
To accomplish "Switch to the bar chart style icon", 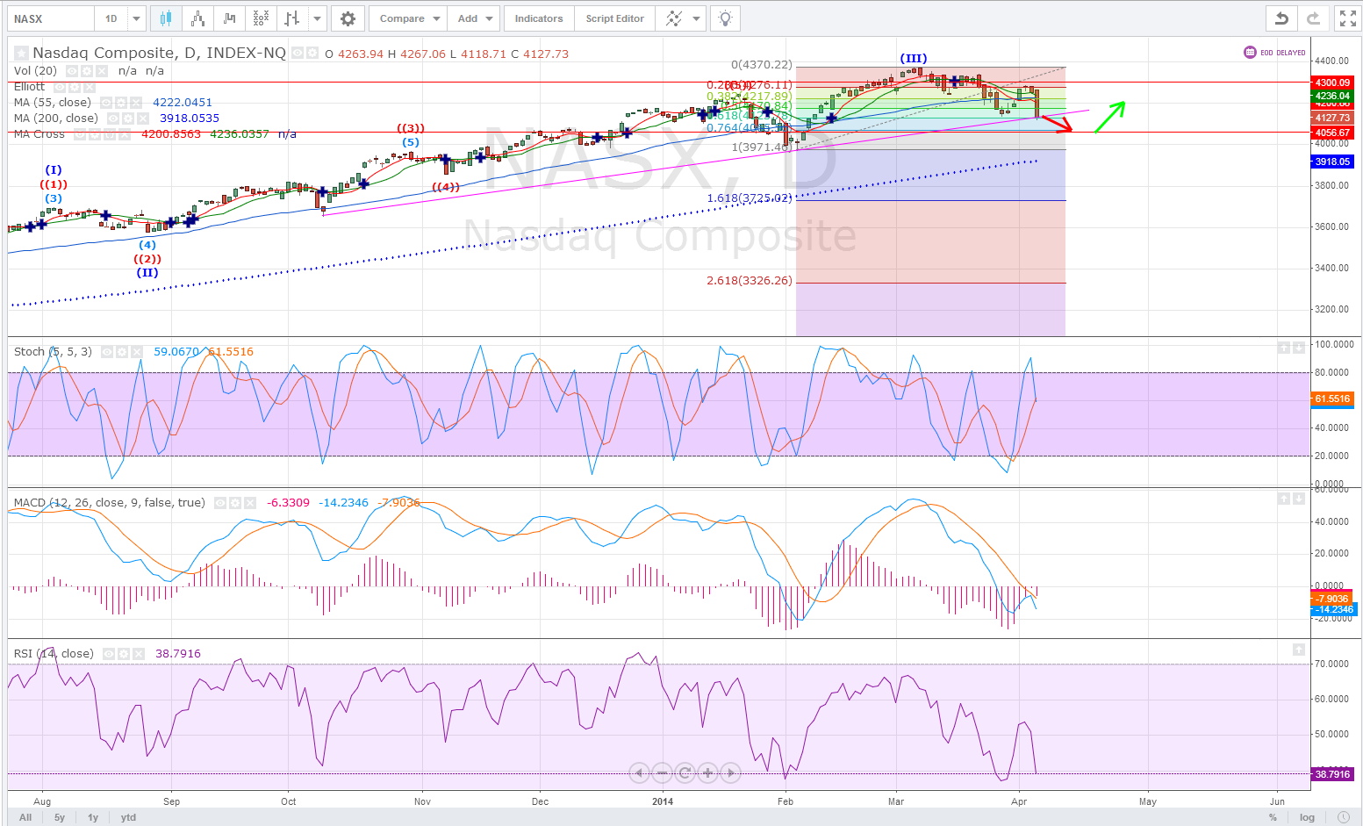I will pyautogui.click(x=292, y=18).
